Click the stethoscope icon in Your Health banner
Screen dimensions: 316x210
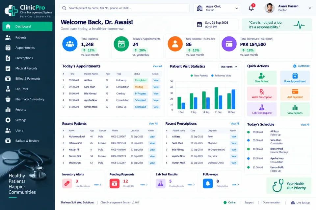278,185
